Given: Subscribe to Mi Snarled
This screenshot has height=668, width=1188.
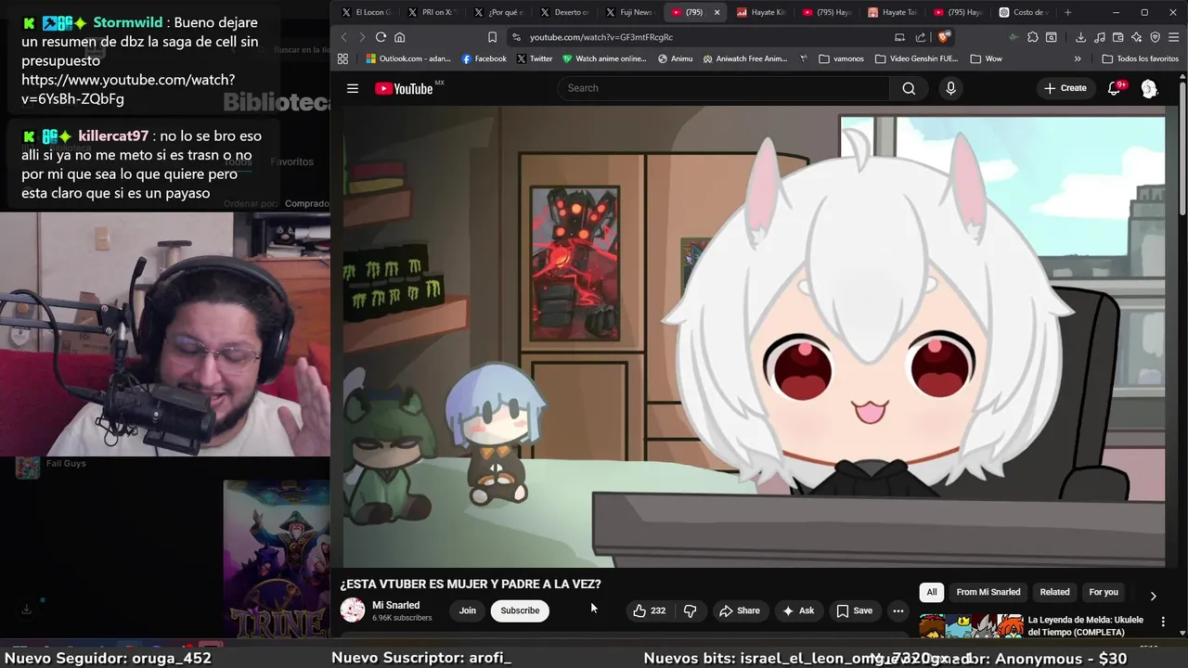Looking at the screenshot, I should click(520, 610).
